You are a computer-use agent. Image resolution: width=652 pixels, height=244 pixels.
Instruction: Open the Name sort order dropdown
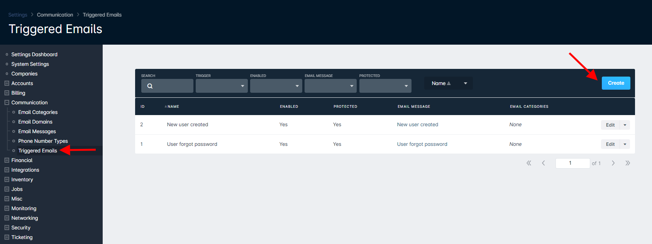[449, 83]
